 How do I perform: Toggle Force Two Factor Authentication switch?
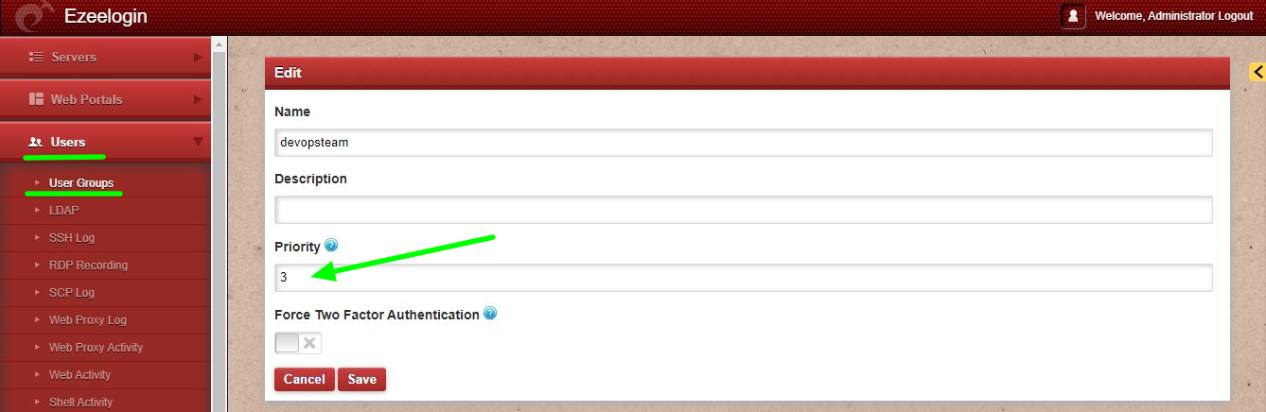point(297,343)
